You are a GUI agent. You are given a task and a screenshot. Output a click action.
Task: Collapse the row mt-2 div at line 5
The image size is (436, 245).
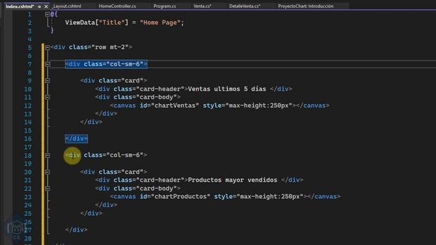pyautogui.click(x=47, y=48)
